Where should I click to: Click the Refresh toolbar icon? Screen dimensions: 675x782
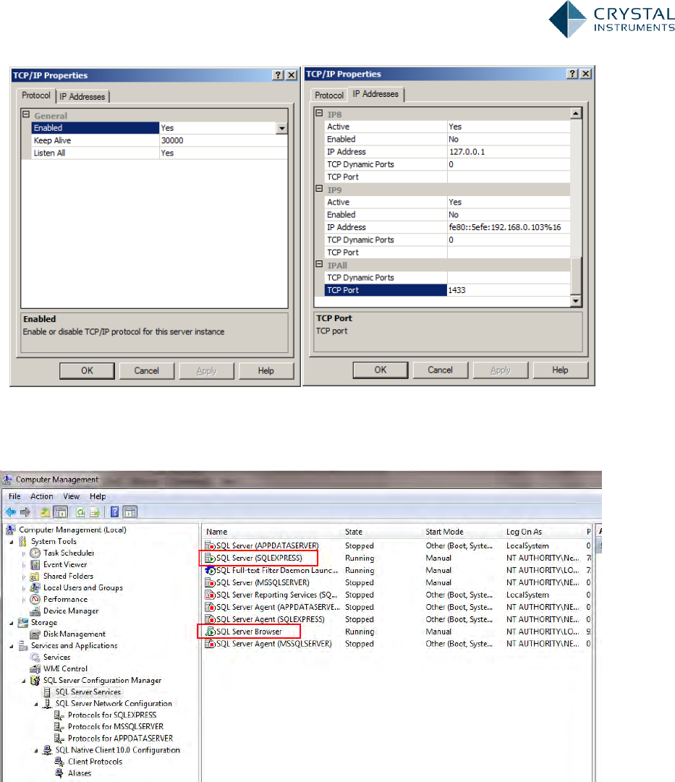tap(80, 512)
